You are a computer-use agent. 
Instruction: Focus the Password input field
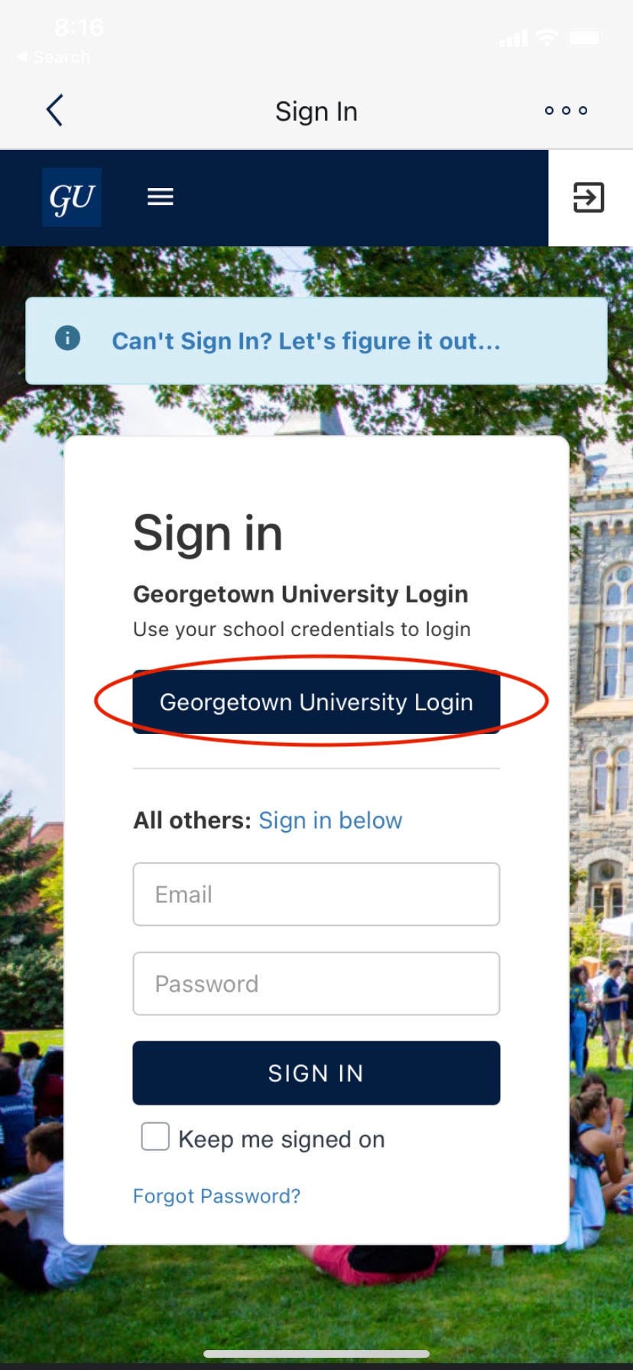coord(316,984)
